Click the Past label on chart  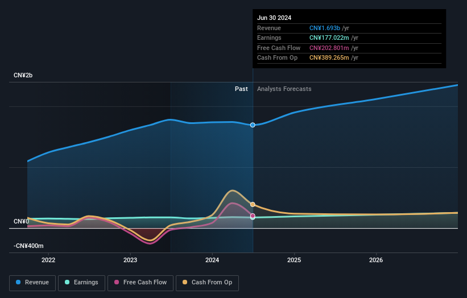(241, 89)
